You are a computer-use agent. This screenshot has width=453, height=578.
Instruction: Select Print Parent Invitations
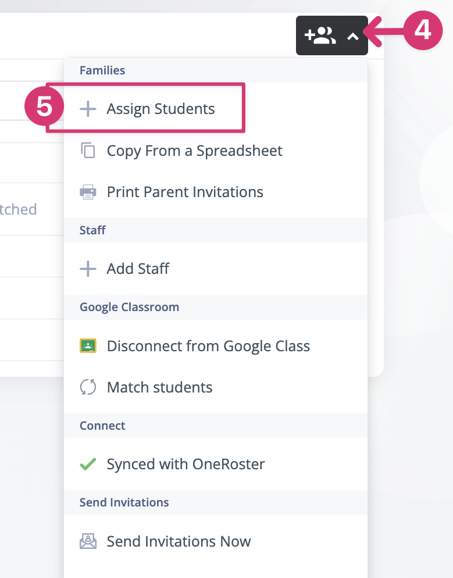(x=184, y=192)
